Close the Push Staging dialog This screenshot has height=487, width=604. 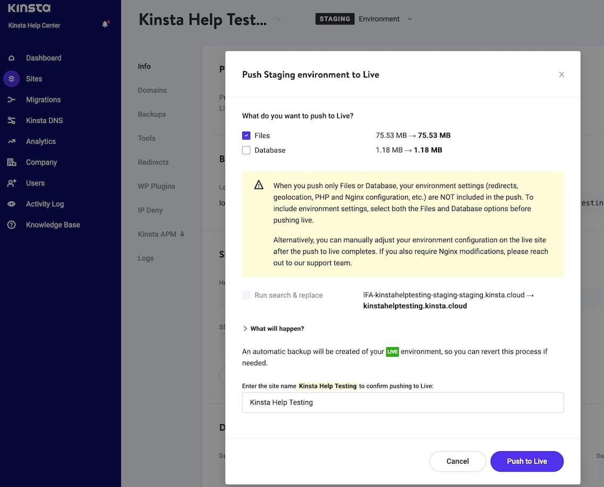click(561, 75)
